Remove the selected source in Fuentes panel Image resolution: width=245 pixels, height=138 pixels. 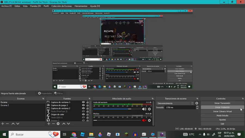point(53,124)
